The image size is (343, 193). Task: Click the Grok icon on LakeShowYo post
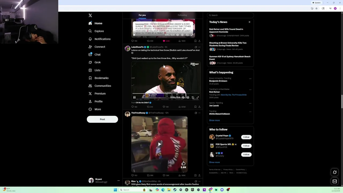[x=196, y=47]
